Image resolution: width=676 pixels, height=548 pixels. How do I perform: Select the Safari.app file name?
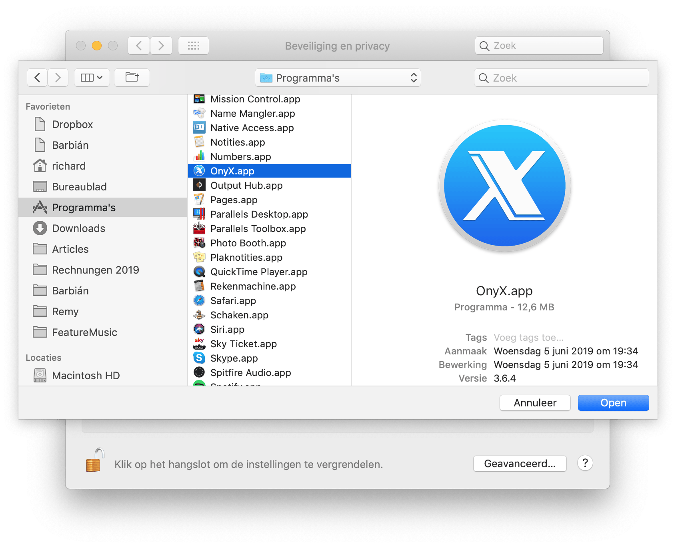(233, 300)
